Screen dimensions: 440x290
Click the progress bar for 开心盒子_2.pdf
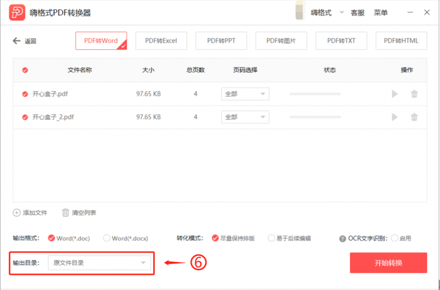pyautogui.click(x=315, y=117)
